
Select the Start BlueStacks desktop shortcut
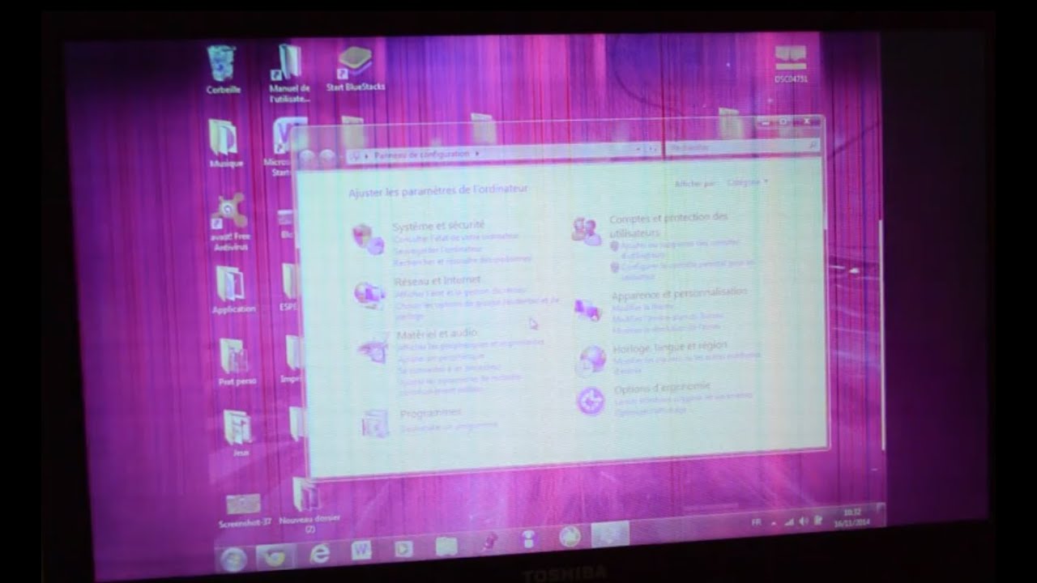coord(356,69)
